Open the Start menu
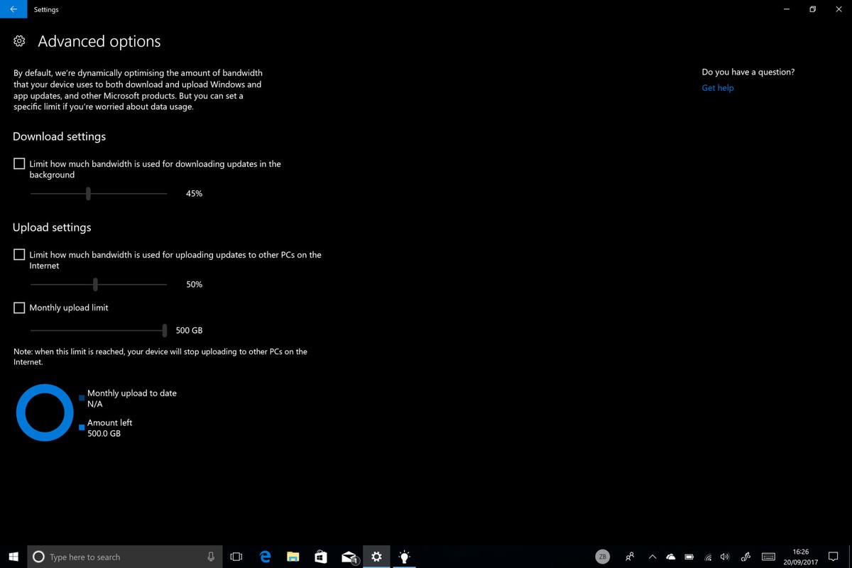 pyautogui.click(x=13, y=557)
